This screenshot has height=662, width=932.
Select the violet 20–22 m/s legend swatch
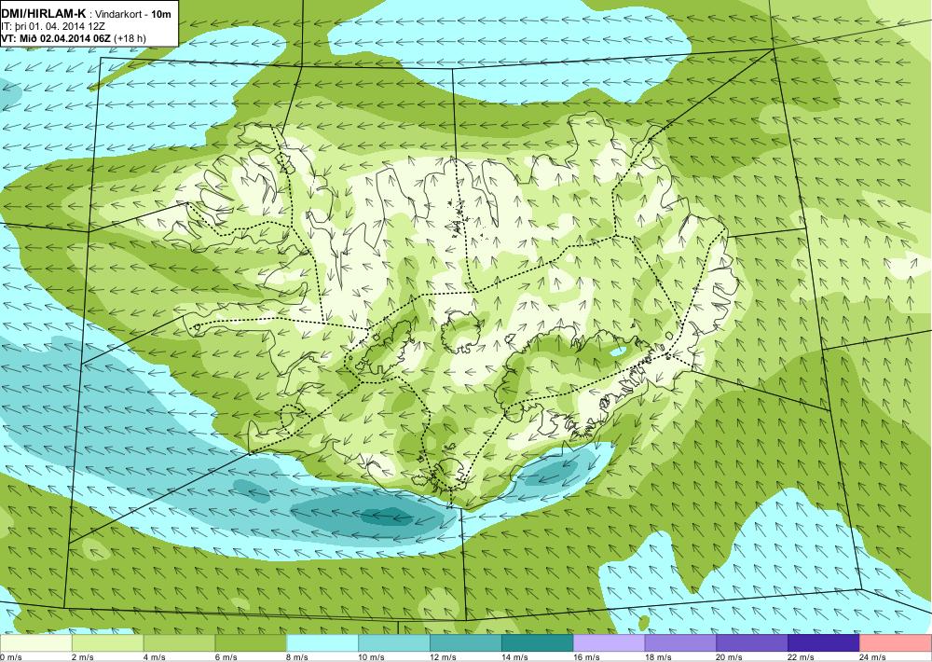tap(752, 643)
